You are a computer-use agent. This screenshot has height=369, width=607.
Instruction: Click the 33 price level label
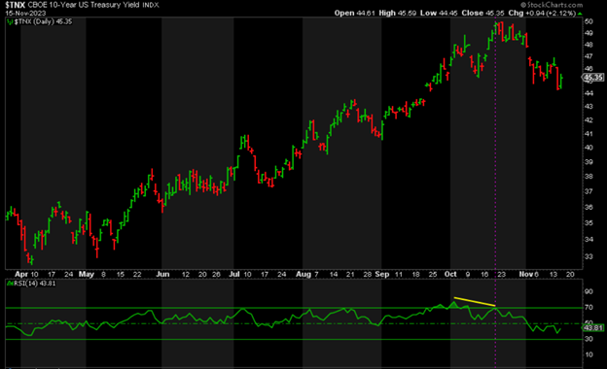tap(589, 256)
